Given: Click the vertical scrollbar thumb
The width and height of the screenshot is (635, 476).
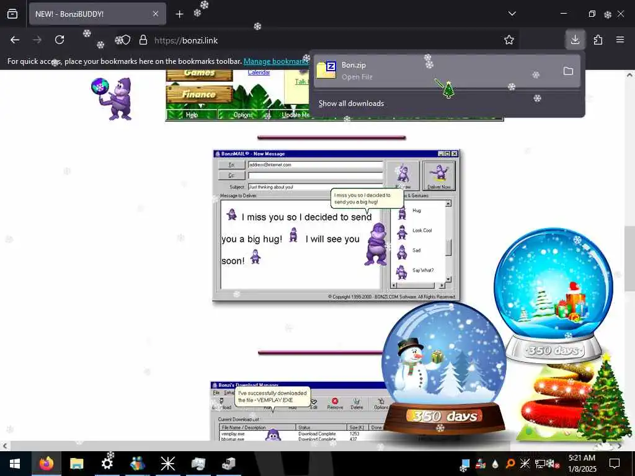Looking at the screenshot, I should click(629, 258).
